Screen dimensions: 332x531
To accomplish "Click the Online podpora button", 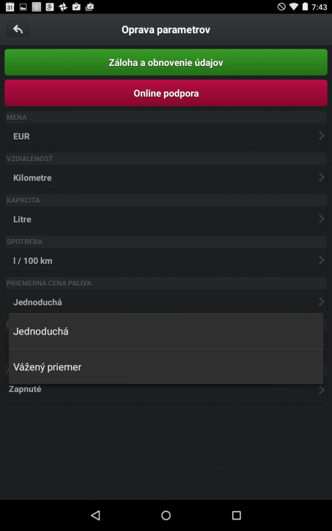I will [x=166, y=93].
